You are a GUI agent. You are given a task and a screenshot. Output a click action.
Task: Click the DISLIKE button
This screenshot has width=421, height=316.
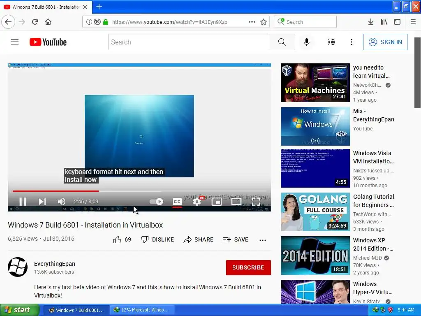(x=157, y=239)
